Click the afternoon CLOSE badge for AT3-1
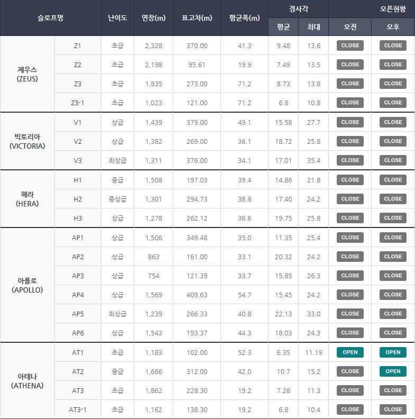The image size is (415, 419). click(x=393, y=409)
